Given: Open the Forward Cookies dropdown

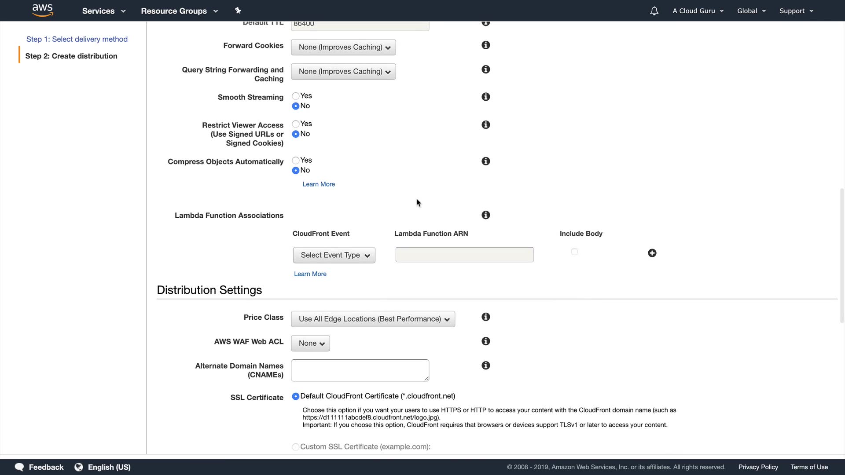Looking at the screenshot, I should click(343, 47).
